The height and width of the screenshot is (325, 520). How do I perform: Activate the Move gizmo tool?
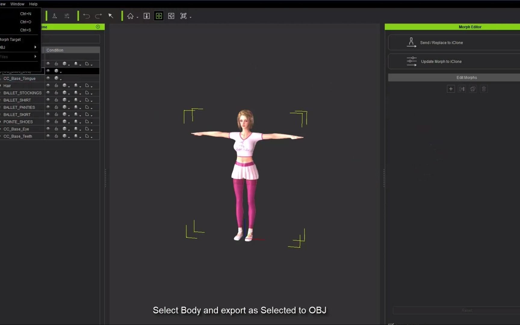159,16
